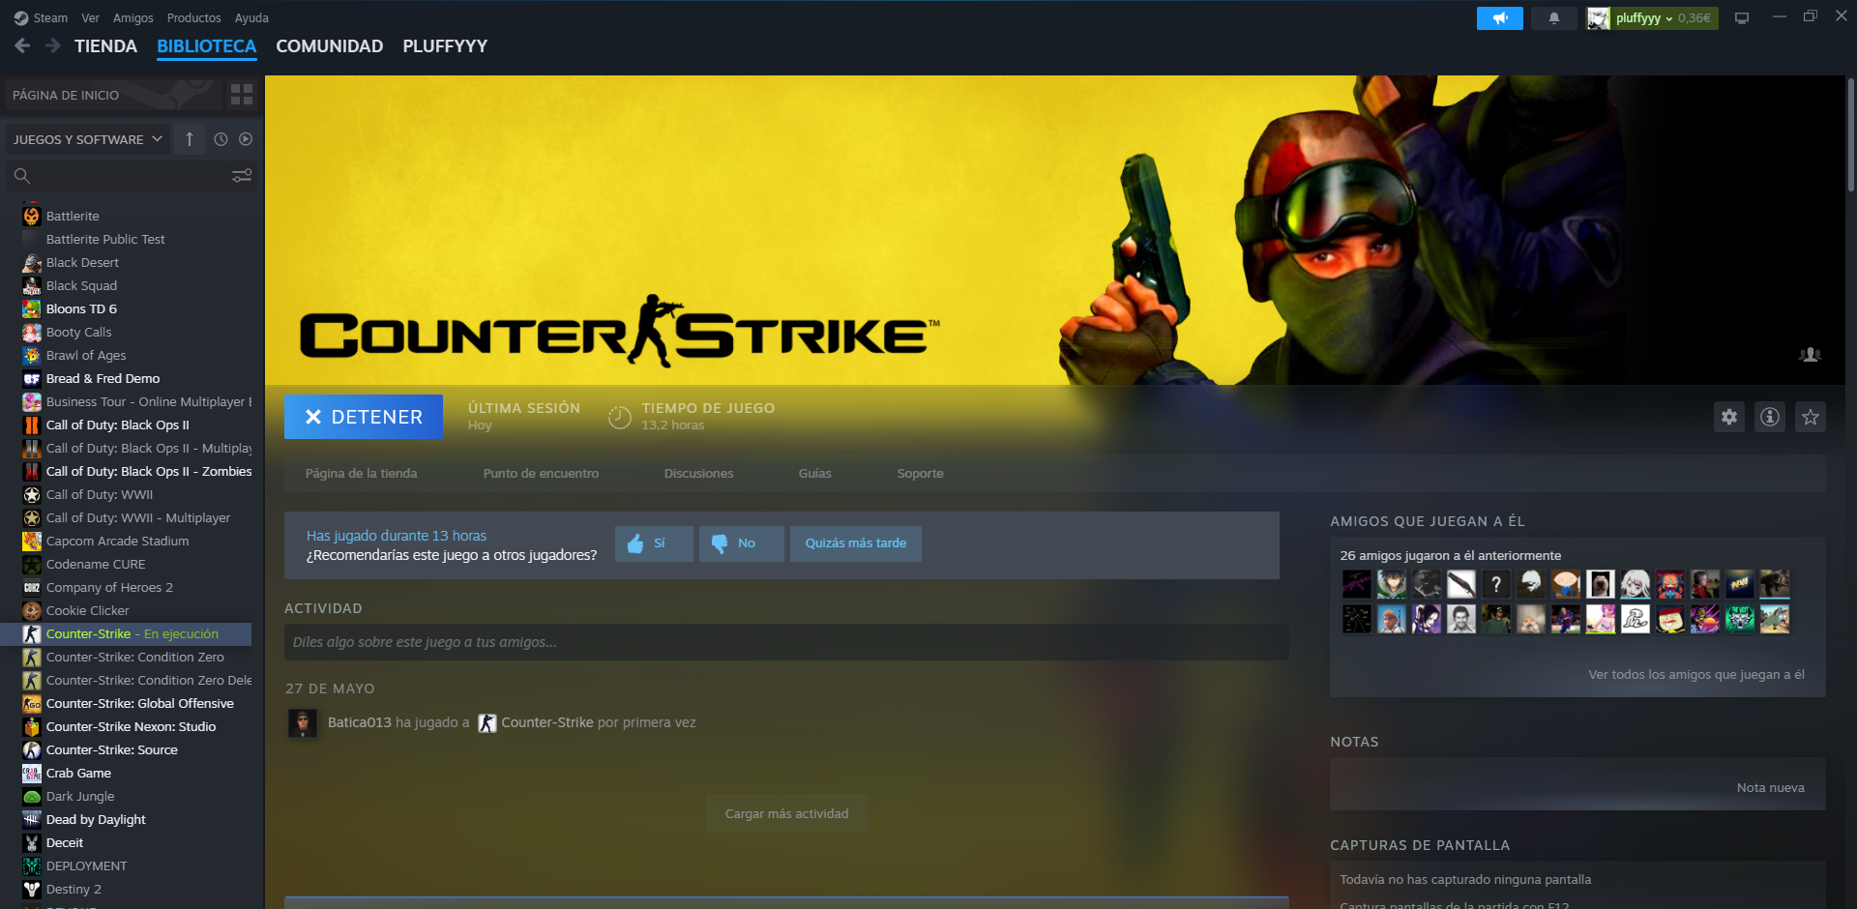This screenshot has width=1857, height=909.
Task: Switch to the Comunidad tab
Action: [329, 46]
